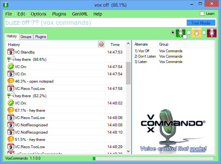Viewport: 221px width, 164px height.
Task: Select the green microphone (listening on) icon
Action: click(181, 33)
